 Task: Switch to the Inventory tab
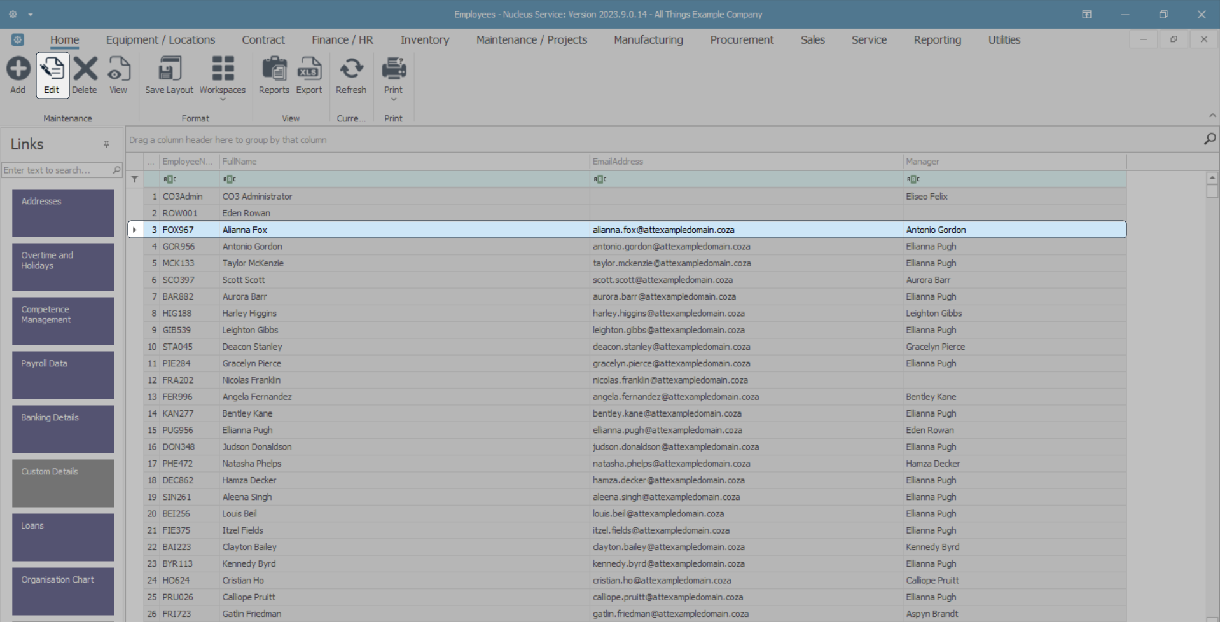tap(425, 39)
